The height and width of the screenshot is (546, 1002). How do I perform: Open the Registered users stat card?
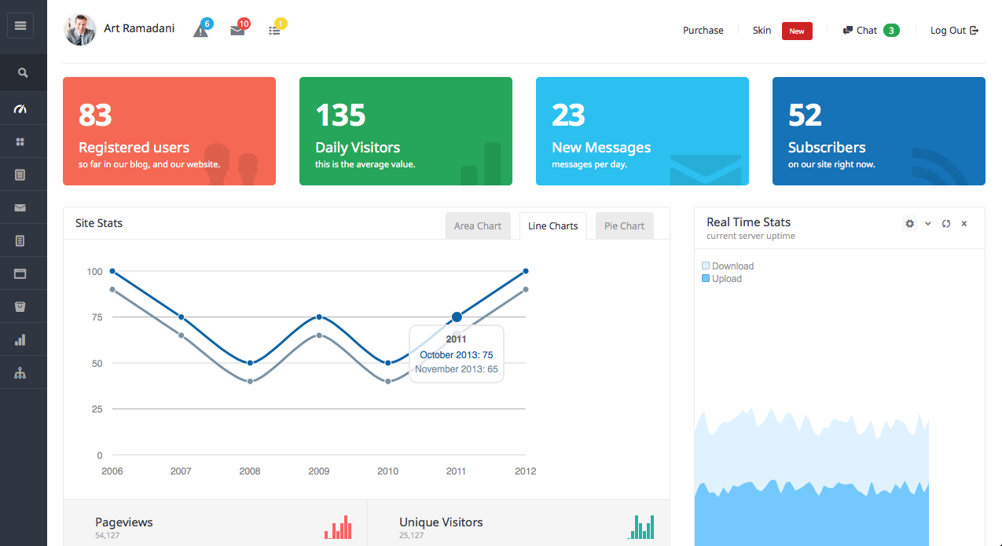(169, 131)
